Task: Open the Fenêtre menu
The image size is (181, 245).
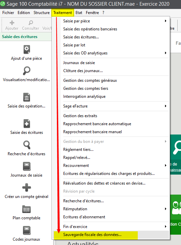Action: (x=92, y=13)
